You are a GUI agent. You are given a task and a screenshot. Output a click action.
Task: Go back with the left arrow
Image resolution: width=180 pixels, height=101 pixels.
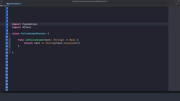click(x=3, y=4)
